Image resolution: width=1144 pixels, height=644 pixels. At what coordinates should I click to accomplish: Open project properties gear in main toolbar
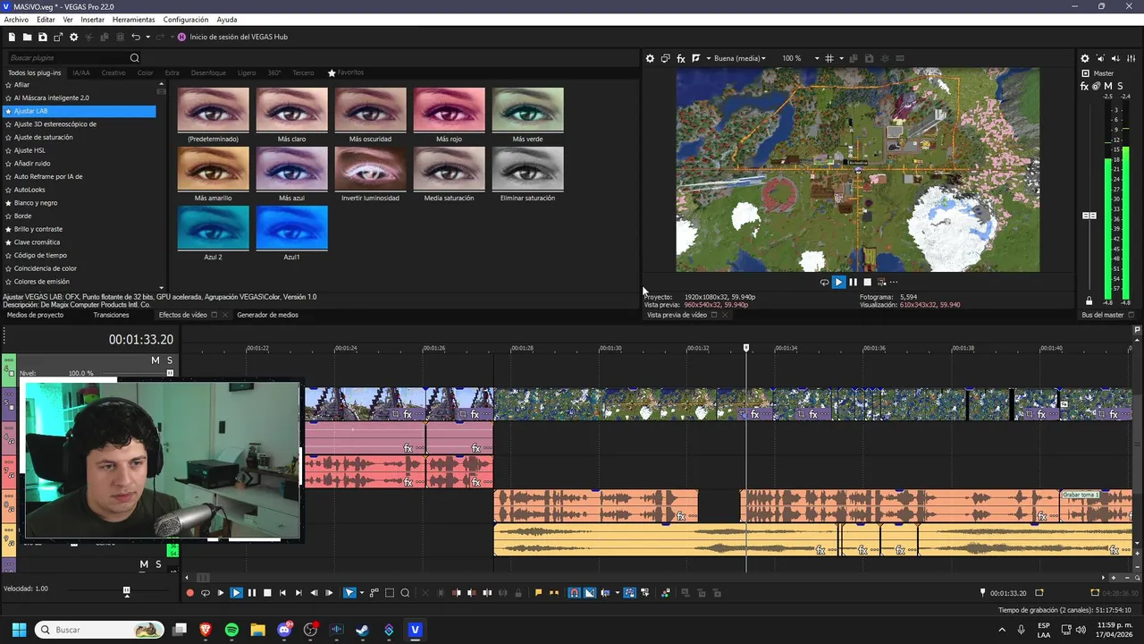coord(74,37)
